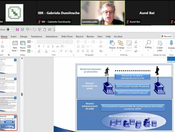Viewport: 175px width, 132px height.
Task: Expand the Editing dropdown
Action: click(x=148, y=45)
